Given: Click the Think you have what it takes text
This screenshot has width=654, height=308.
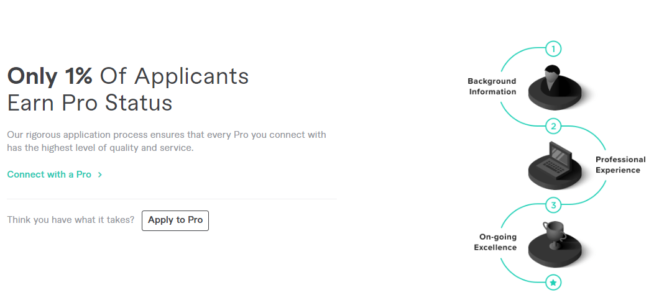Looking at the screenshot, I should click(x=70, y=220).
